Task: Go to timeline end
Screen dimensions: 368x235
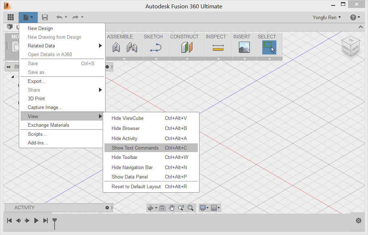Action: click(x=46, y=221)
